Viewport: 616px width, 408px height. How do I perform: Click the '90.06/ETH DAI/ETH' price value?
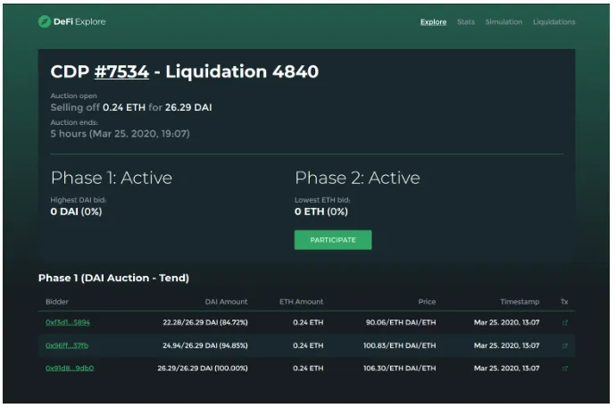coord(401,322)
